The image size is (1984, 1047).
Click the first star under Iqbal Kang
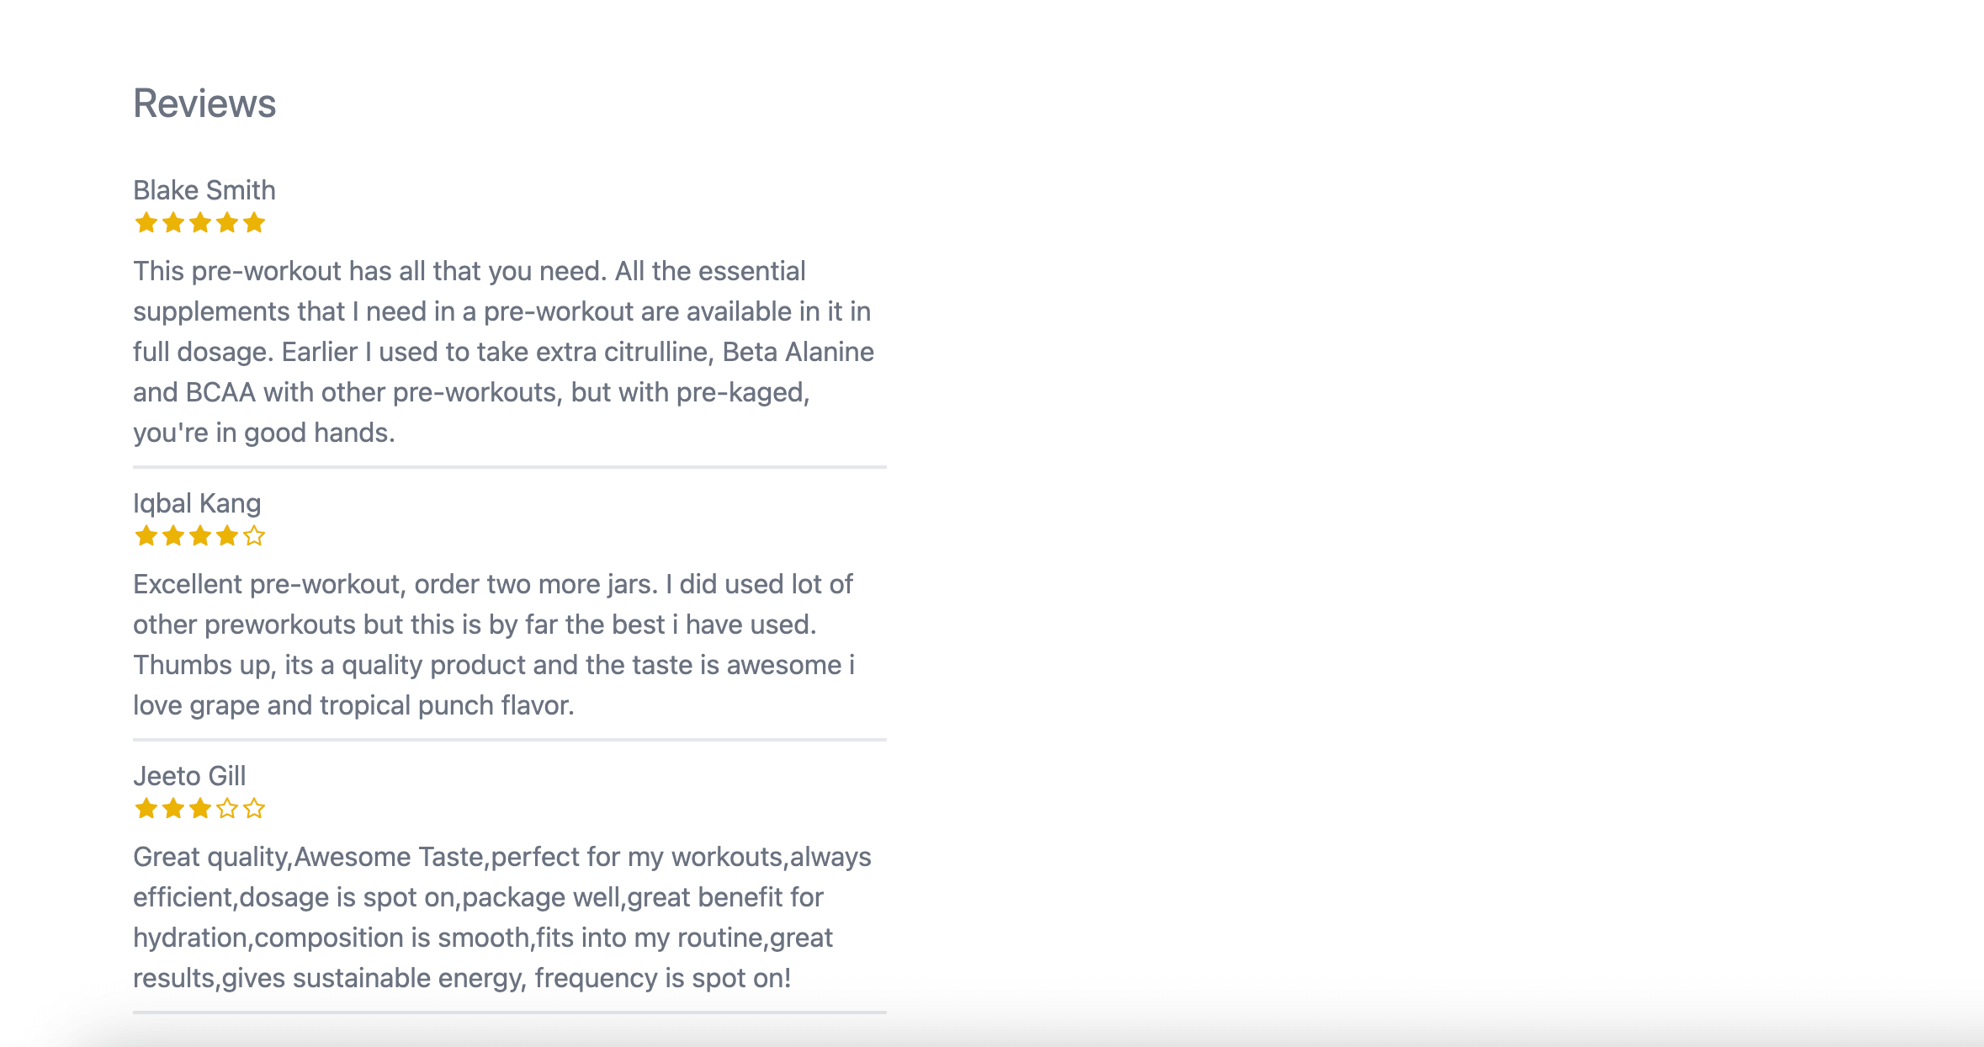click(146, 536)
